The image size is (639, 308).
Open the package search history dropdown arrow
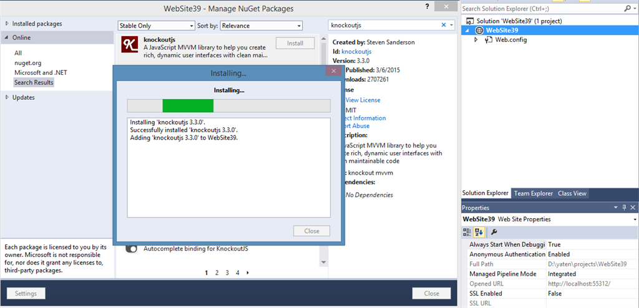(x=451, y=26)
